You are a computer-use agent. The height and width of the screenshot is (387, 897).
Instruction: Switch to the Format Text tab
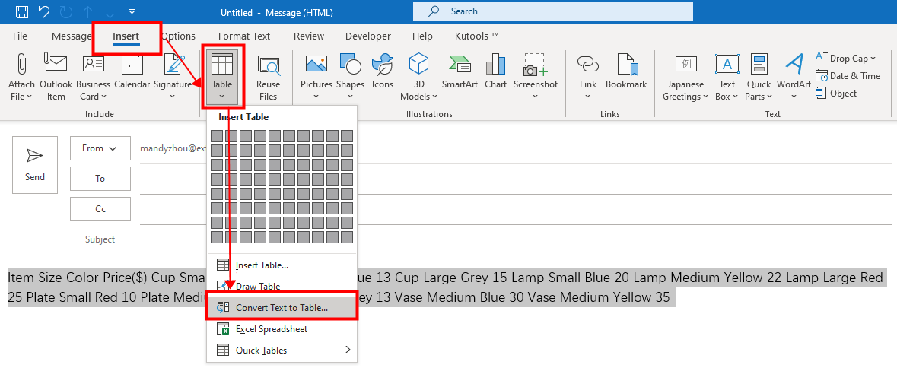point(243,36)
